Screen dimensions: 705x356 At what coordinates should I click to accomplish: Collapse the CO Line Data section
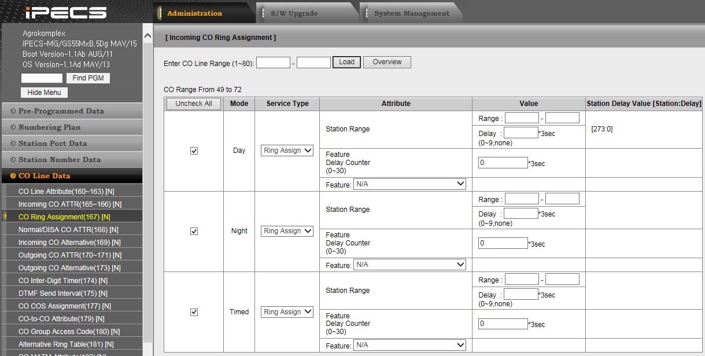[x=44, y=176]
